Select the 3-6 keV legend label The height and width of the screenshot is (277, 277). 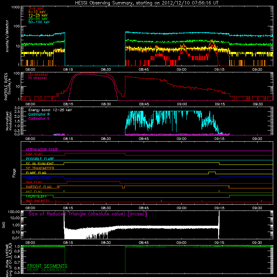click(x=36, y=8)
